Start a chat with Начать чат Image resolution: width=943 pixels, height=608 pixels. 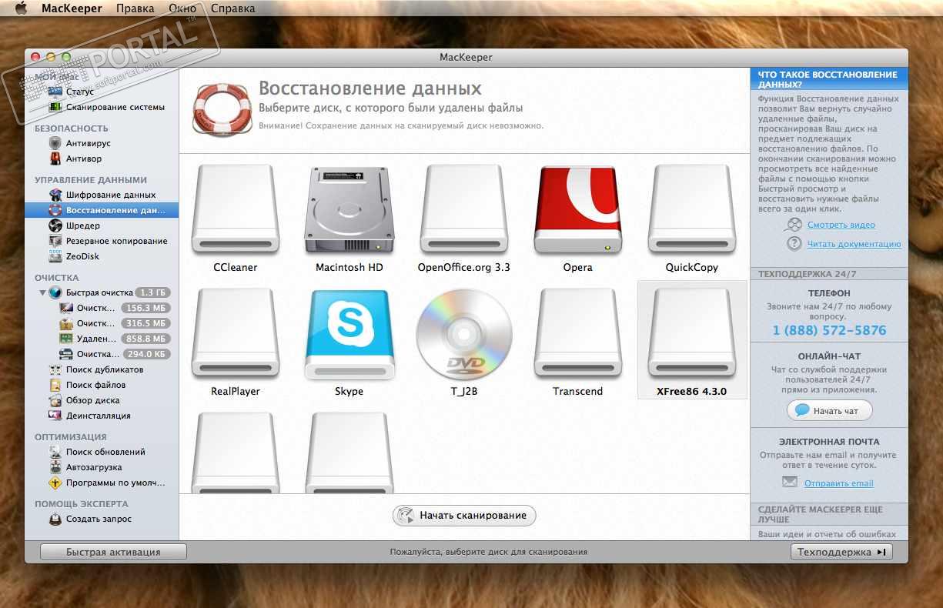[829, 411]
